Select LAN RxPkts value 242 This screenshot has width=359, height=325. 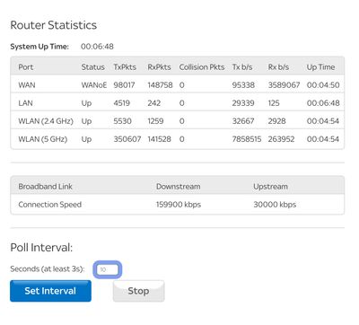click(x=154, y=103)
